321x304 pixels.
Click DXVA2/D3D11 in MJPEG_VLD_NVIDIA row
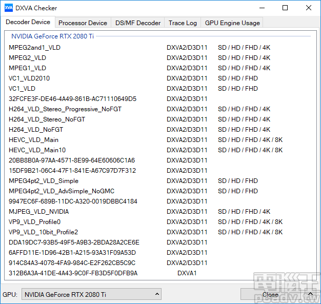187,212
